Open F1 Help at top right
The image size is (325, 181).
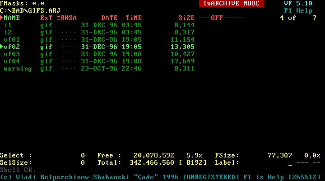pos(298,10)
